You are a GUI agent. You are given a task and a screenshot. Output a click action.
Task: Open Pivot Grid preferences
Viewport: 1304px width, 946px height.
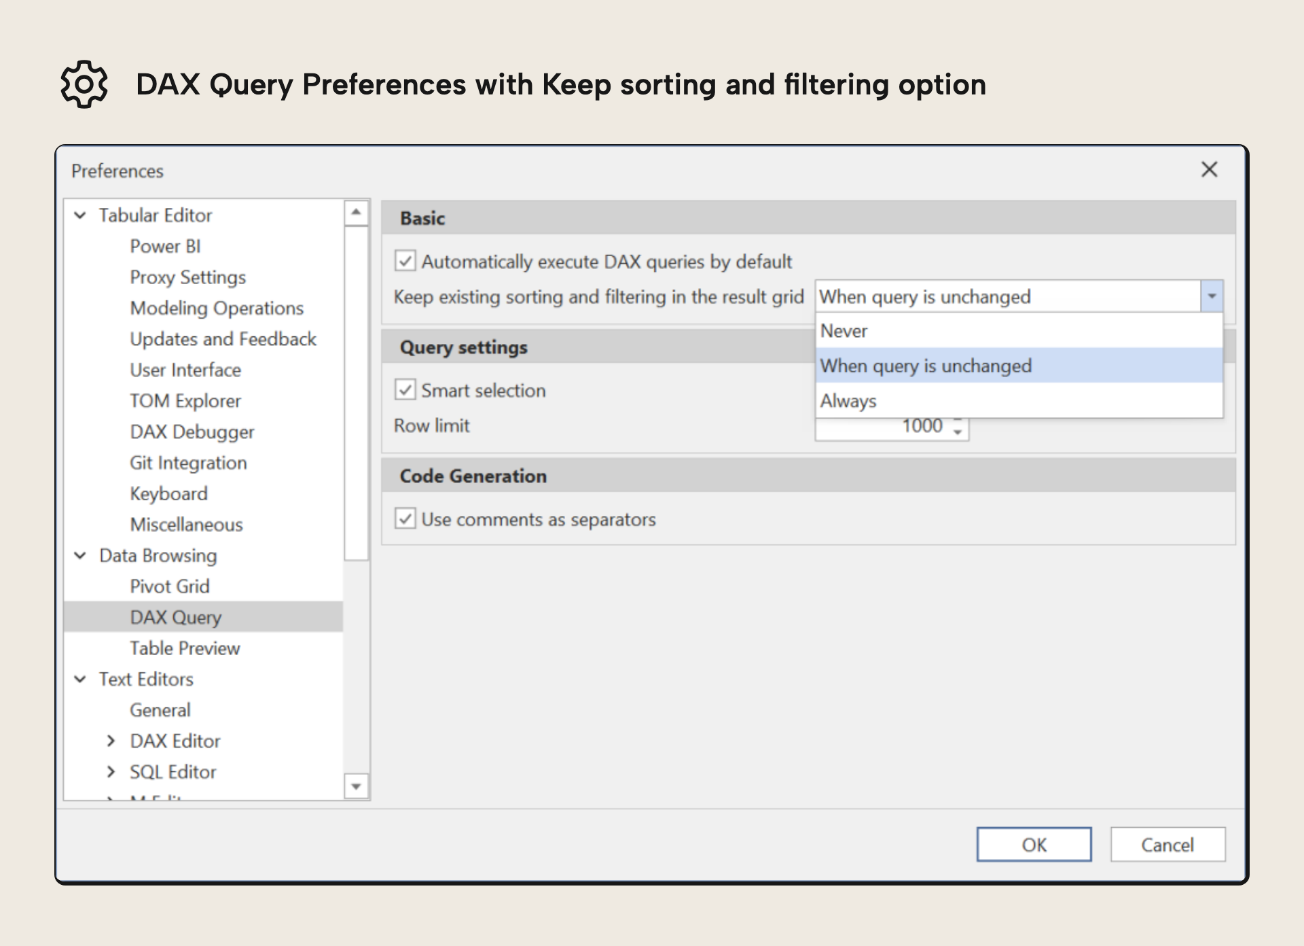[x=170, y=586]
